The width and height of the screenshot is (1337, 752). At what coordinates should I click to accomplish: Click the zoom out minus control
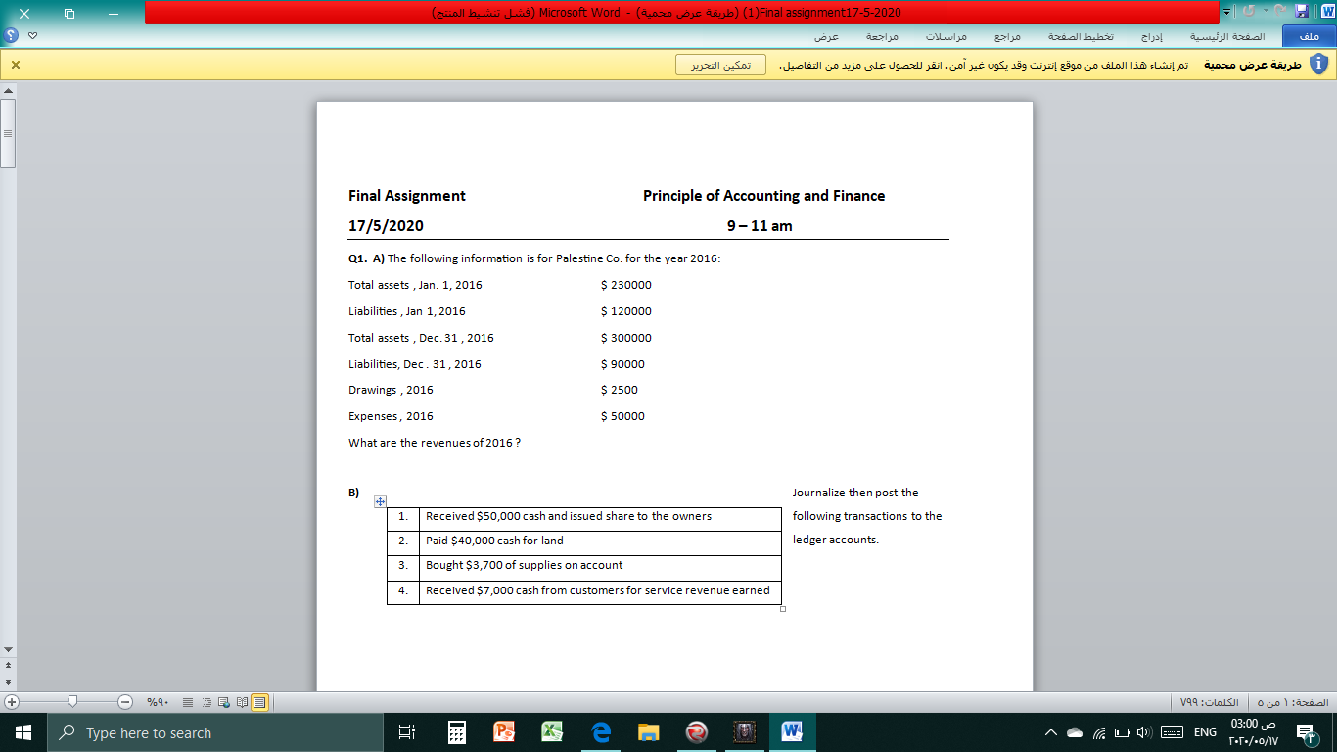point(123,702)
